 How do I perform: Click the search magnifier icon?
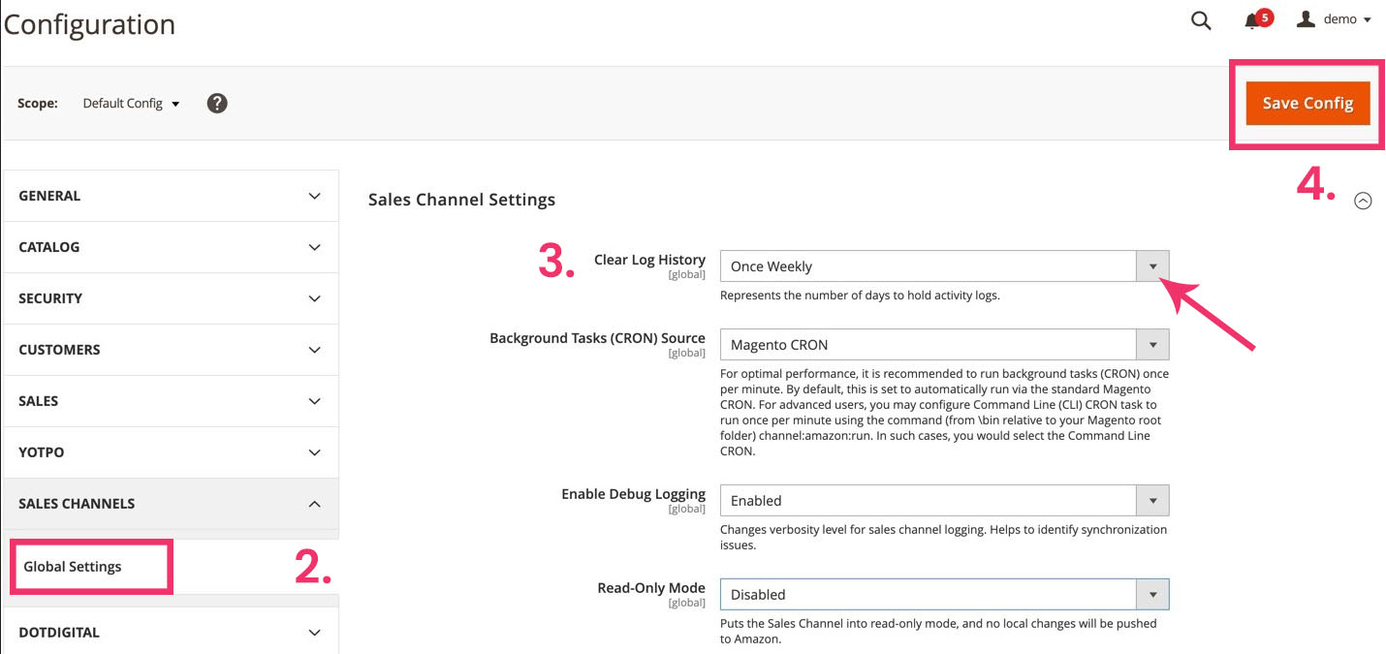[1201, 21]
